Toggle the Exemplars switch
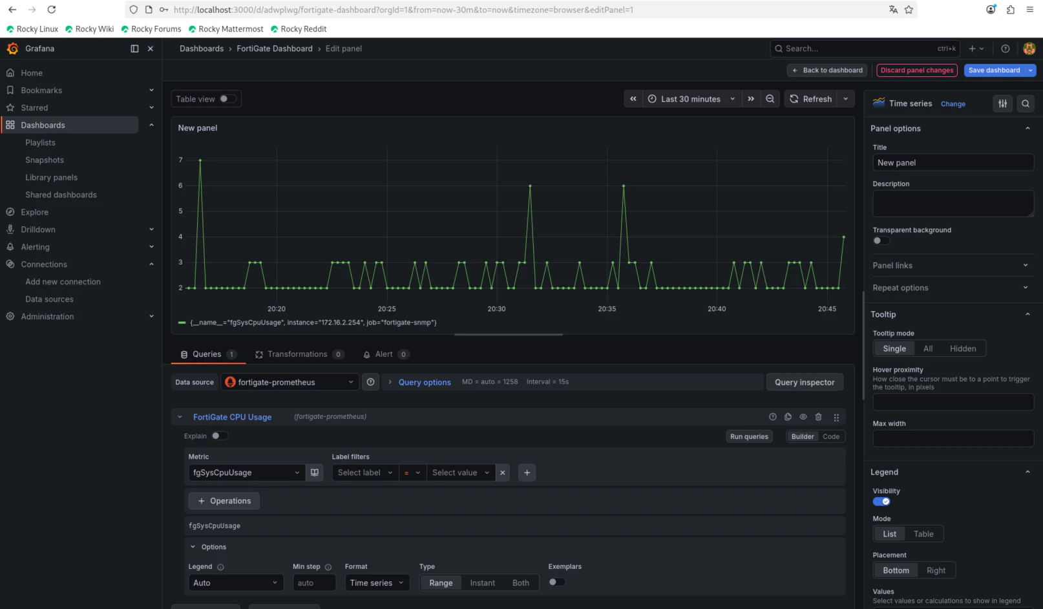 click(556, 582)
